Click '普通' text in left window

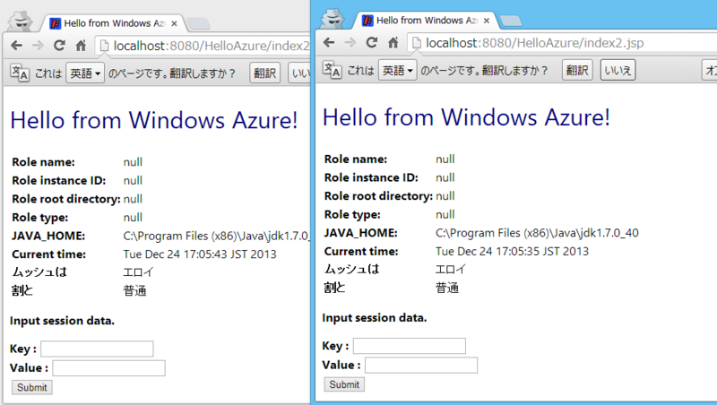(x=134, y=290)
